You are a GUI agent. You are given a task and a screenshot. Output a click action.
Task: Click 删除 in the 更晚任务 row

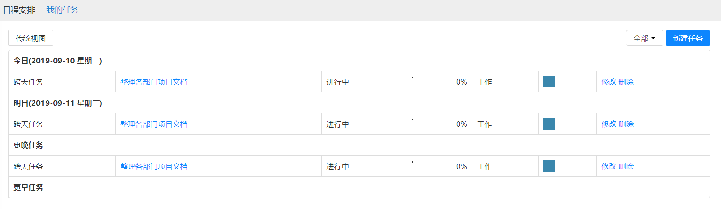(626, 166)
